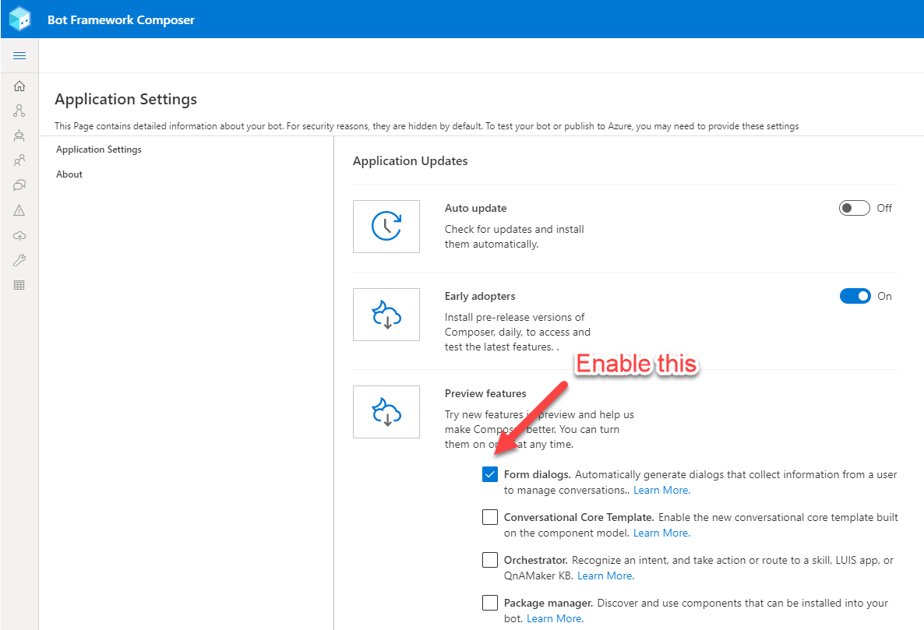
Task: Open Diagnostics warning triangle icon
Action: (19, 210)
